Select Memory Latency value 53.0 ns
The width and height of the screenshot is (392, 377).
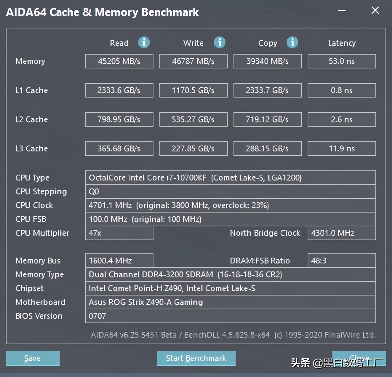pos(342,61)
